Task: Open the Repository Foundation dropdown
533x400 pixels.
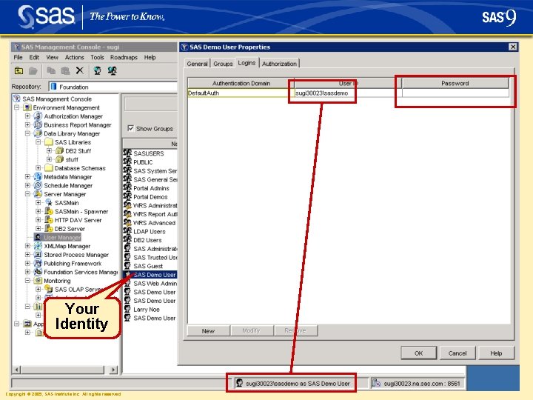Action: 113,87
